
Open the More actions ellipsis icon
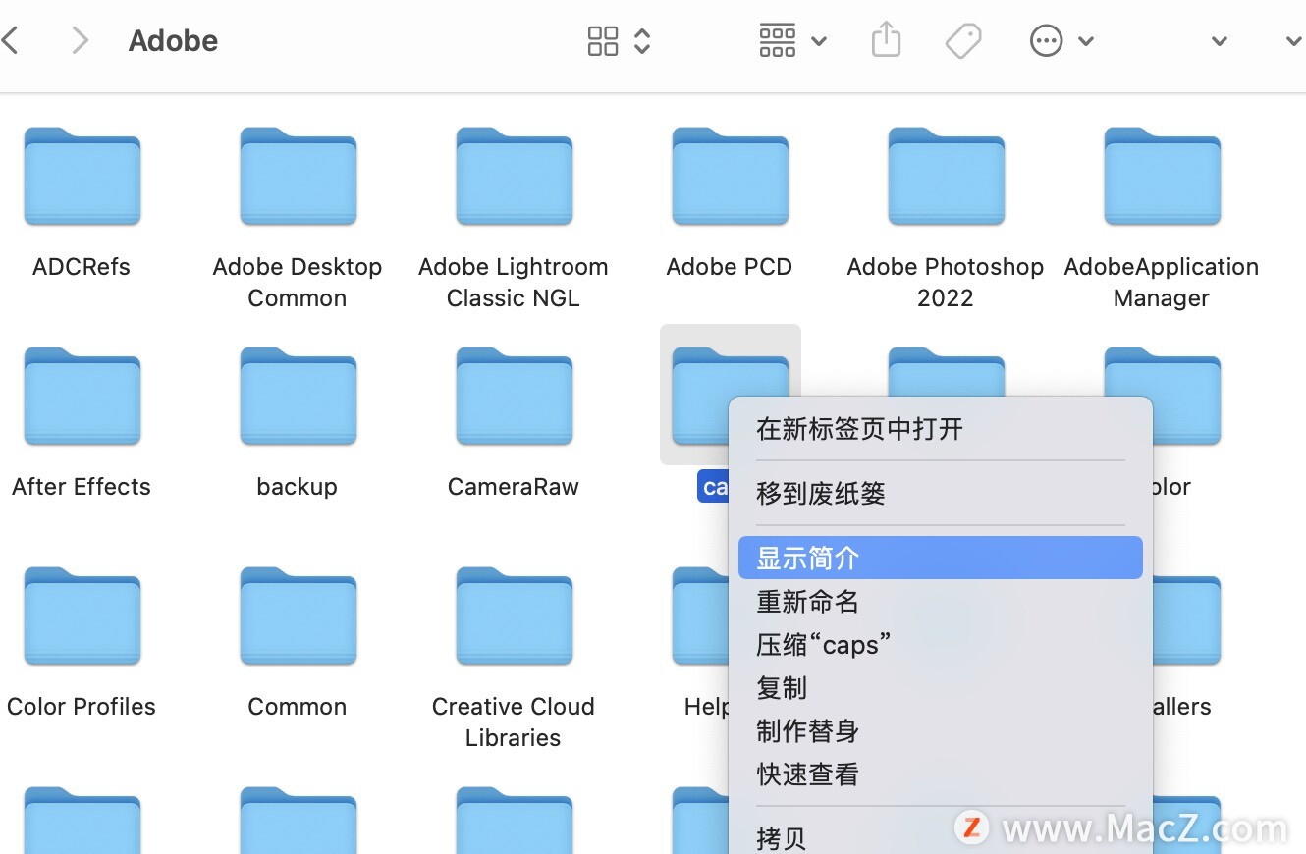point(1047,40)
